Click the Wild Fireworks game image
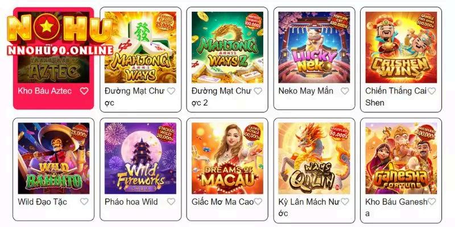This screenshot has width=455, height=227. point(140,158)
